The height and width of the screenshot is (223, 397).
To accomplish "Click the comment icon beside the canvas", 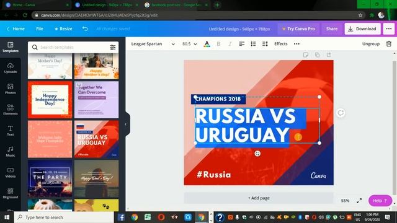I will (341, 113).
